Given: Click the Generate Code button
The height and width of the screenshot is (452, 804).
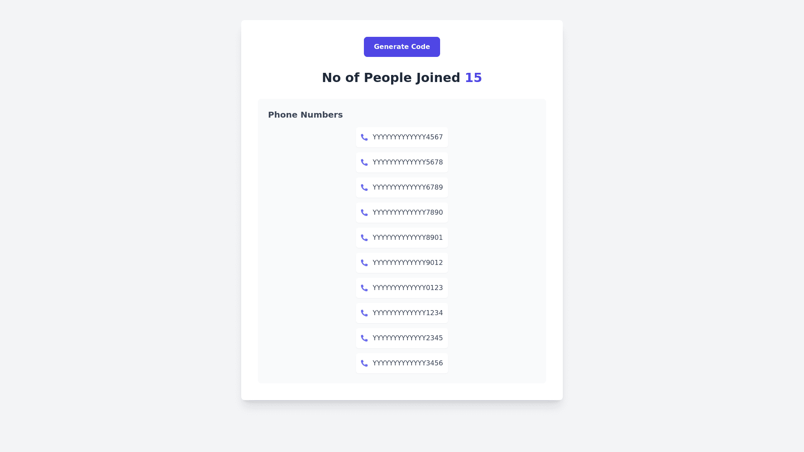Looking at the screenshot, I should point(402,47).
